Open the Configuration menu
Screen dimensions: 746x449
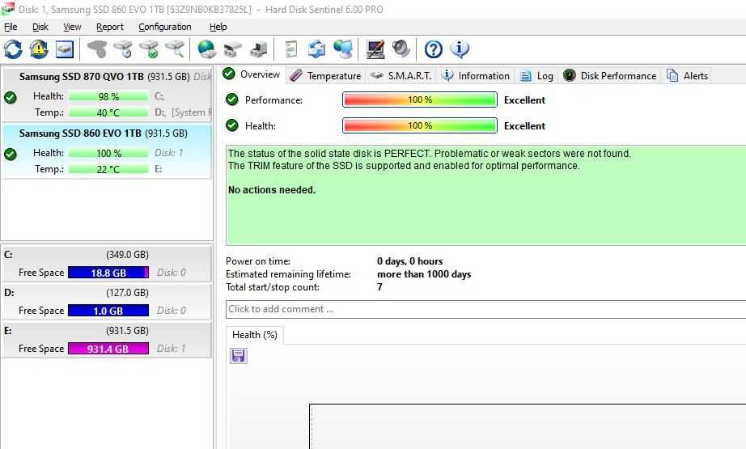pos(165,28)
